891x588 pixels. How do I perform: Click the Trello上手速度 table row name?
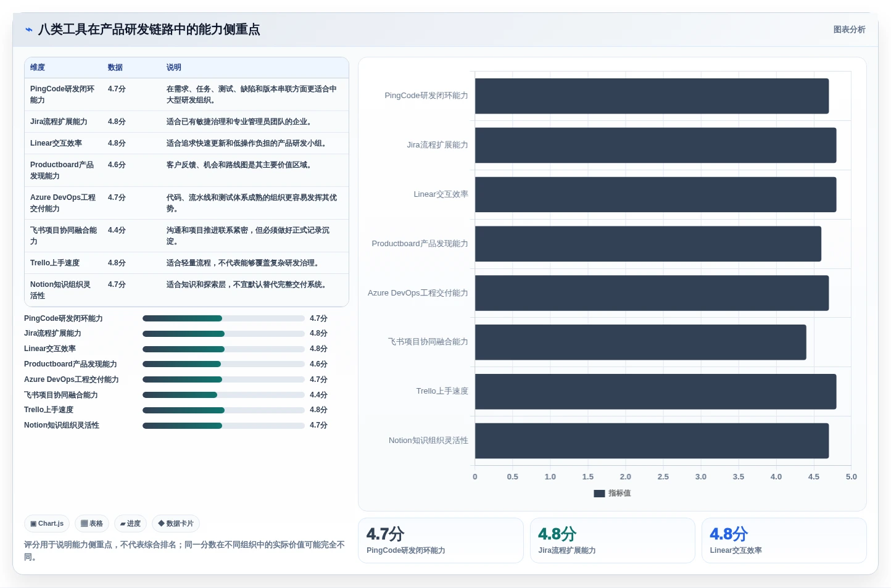(55, 263)
